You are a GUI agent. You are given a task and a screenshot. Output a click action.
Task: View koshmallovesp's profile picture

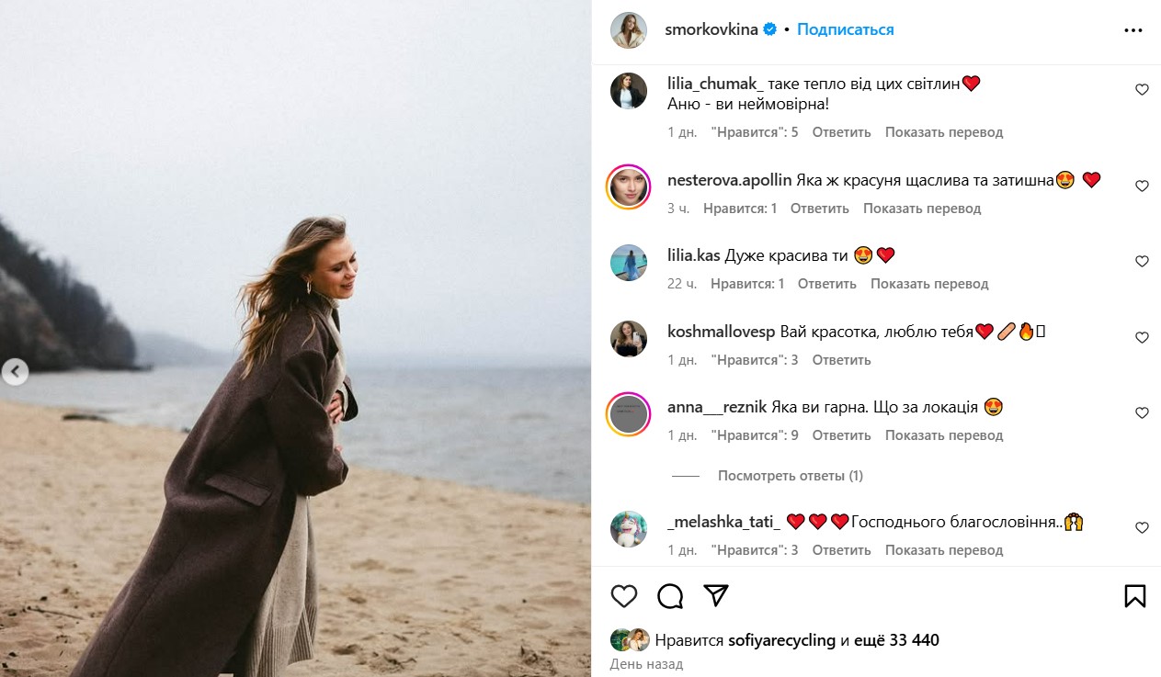[x=629, y=338]
